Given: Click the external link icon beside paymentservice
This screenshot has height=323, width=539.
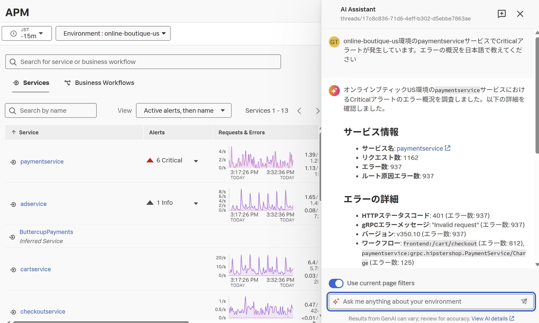Looking at the screenshot, I should point(448,148).
